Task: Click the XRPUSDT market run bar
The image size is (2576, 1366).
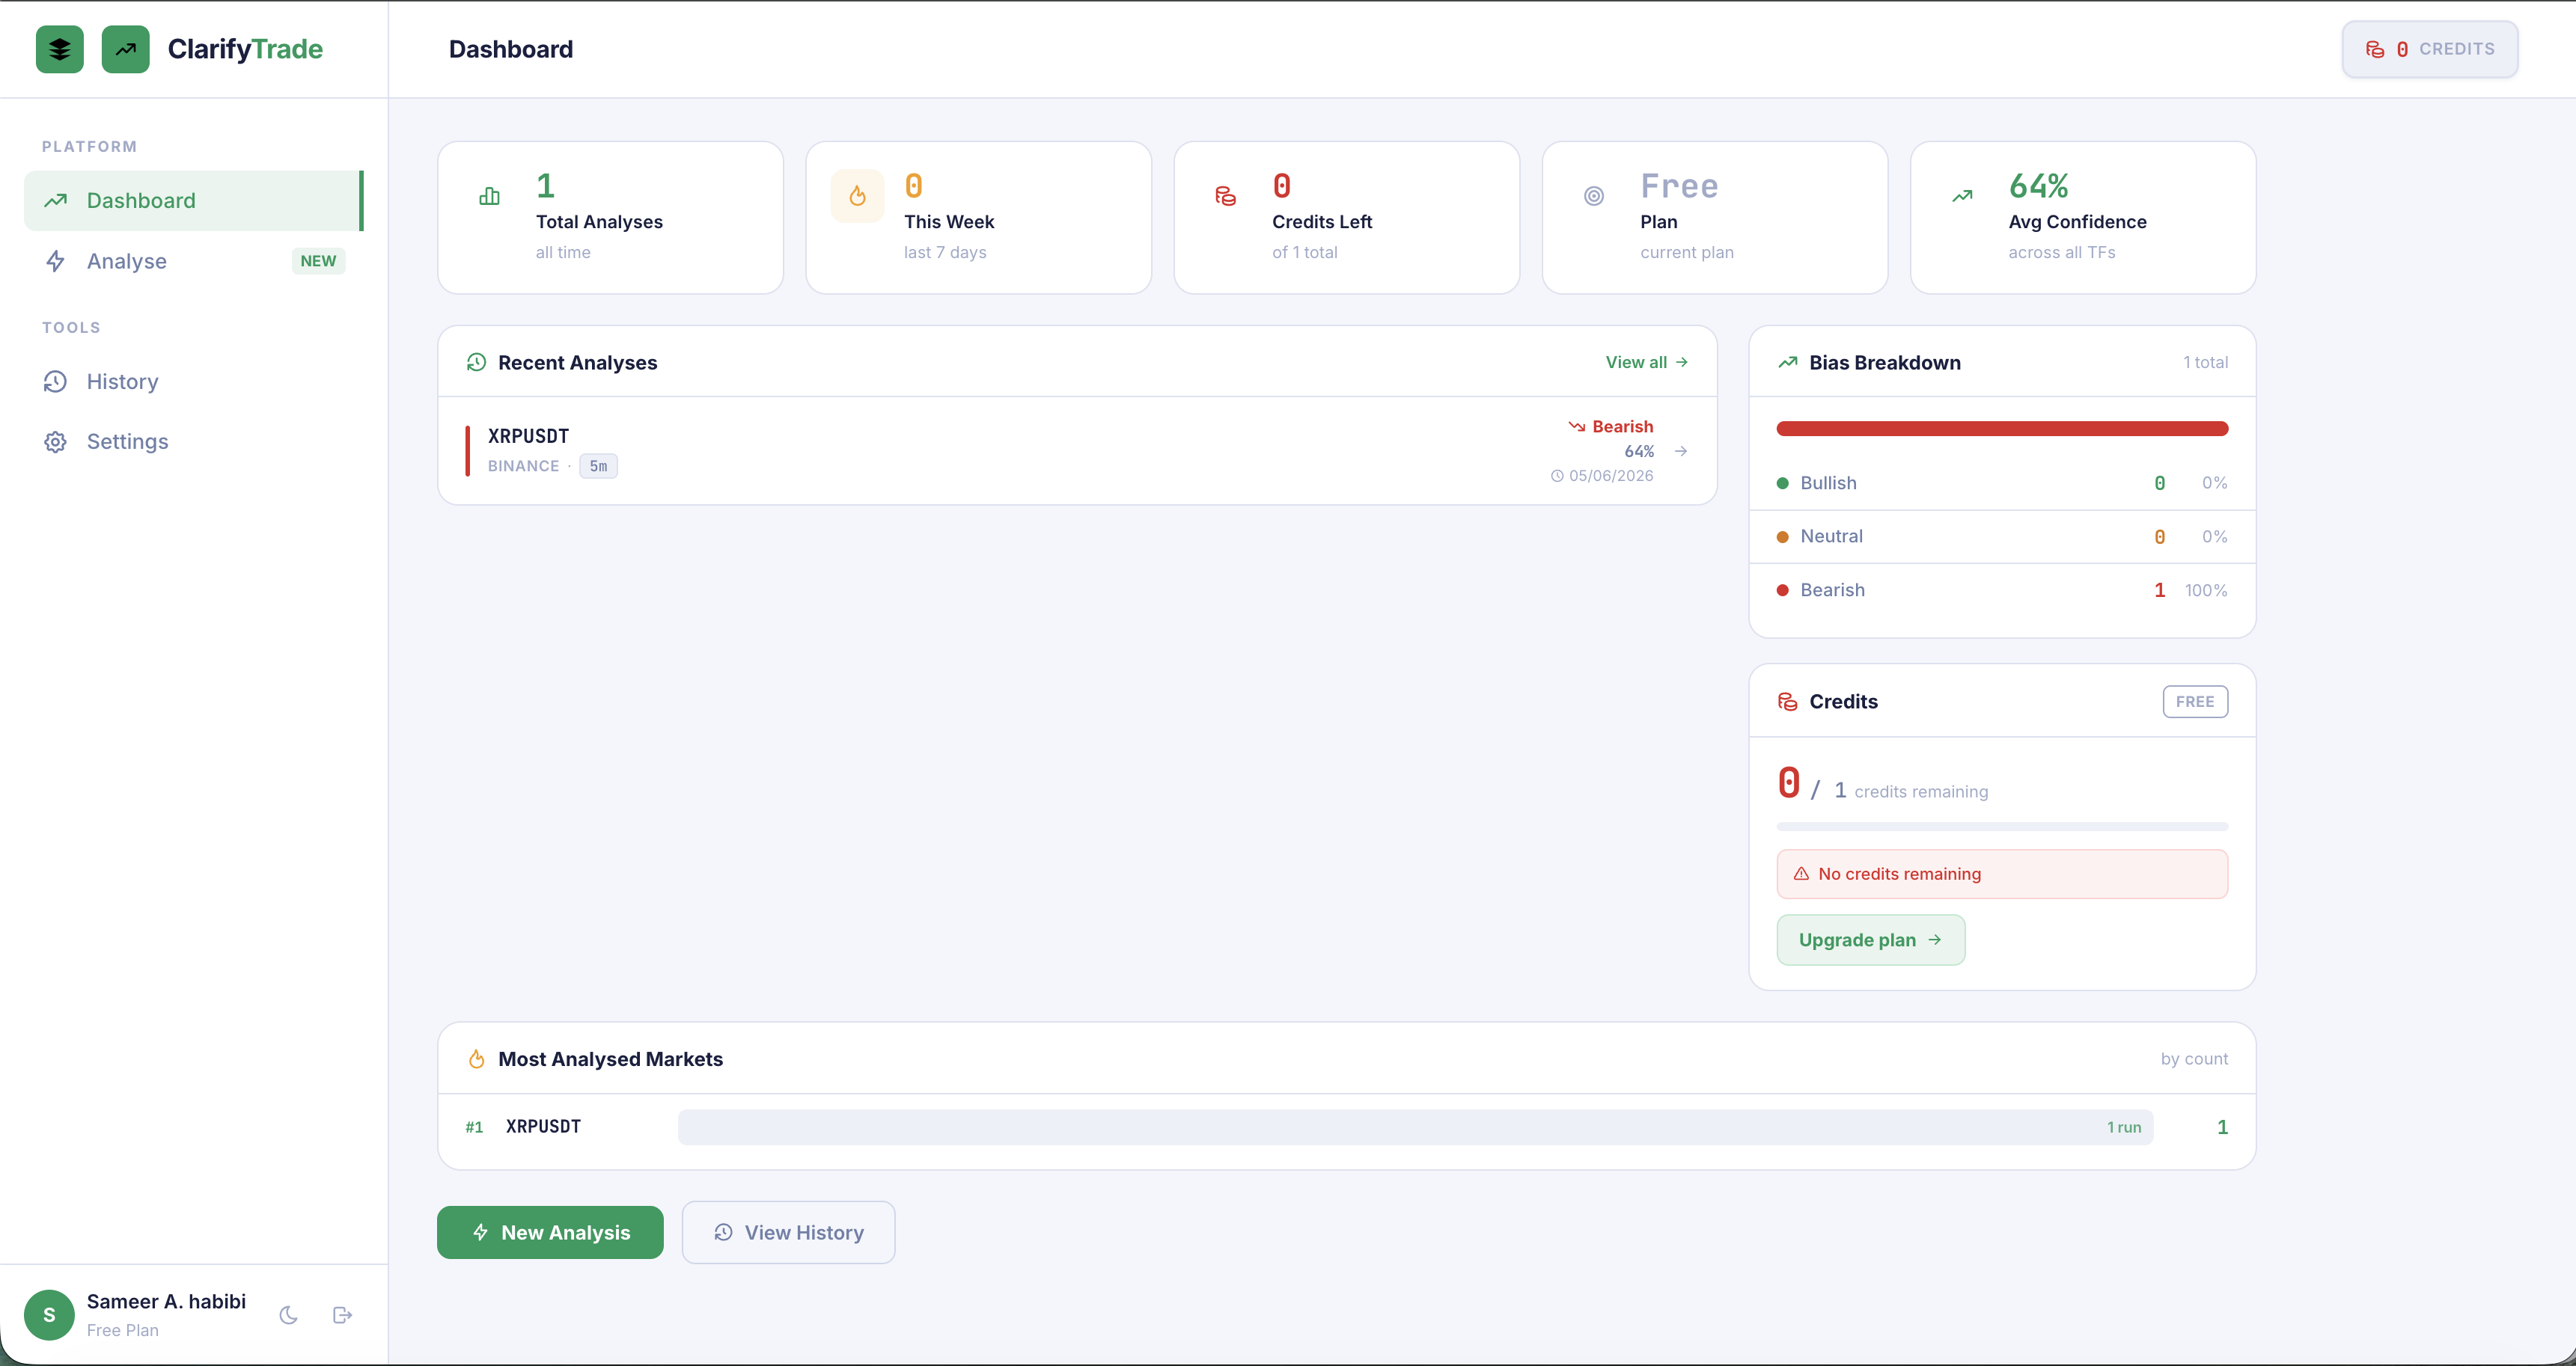Action: pos(1415,1127)
